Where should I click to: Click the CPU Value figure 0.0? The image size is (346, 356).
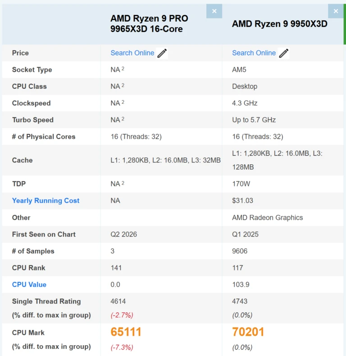[115, 284]
